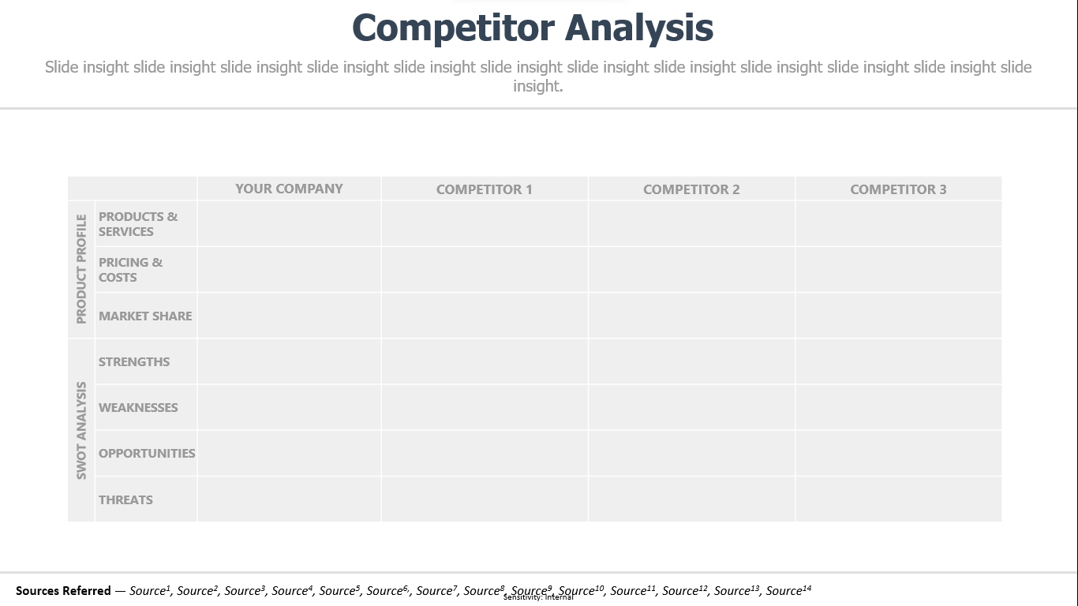Click the STRENGTHS row label
The width and height of the screenshot is (1078, 606).
click(134, 361)
